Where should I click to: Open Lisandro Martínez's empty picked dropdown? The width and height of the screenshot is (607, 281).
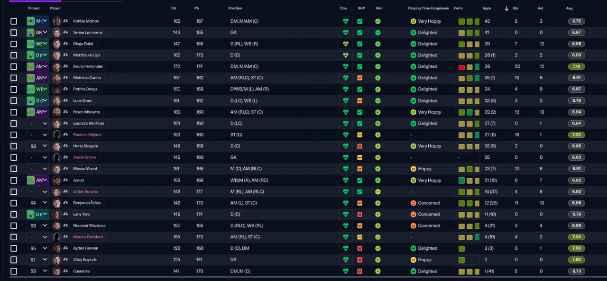[37, 124]
